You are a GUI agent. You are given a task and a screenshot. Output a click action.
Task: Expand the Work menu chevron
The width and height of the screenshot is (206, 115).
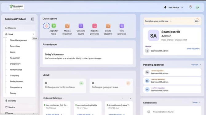point(34,34)
